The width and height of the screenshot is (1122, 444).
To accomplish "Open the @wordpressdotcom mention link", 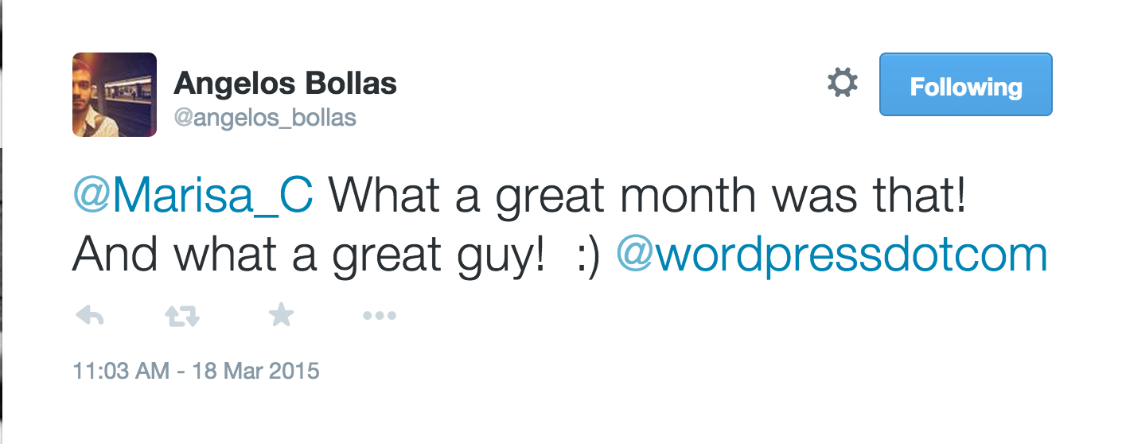I will pos(832,255).
